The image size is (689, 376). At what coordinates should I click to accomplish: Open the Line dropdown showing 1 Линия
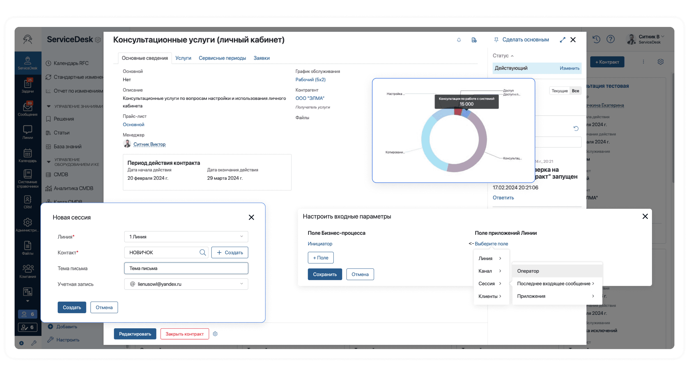point(186,237)
